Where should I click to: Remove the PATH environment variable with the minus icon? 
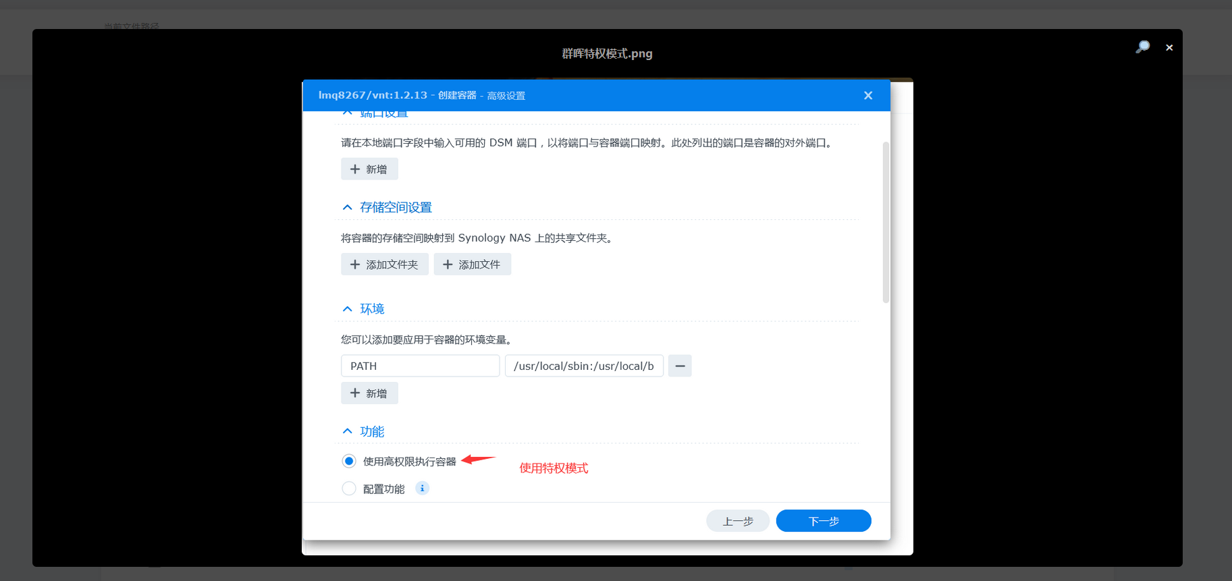tap(680, 366)
